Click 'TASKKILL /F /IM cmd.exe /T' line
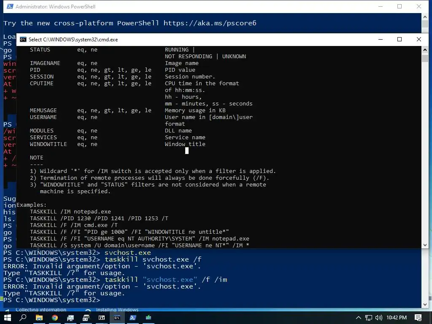The width and height of the screenshot is (432, 324). [73, 225]
